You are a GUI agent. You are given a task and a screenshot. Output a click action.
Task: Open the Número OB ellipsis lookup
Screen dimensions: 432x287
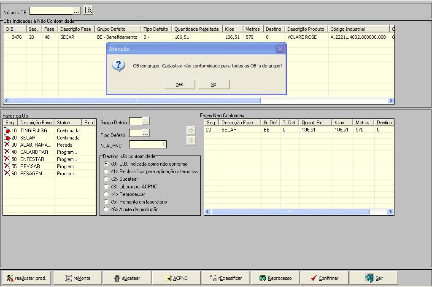coord(76,11)
